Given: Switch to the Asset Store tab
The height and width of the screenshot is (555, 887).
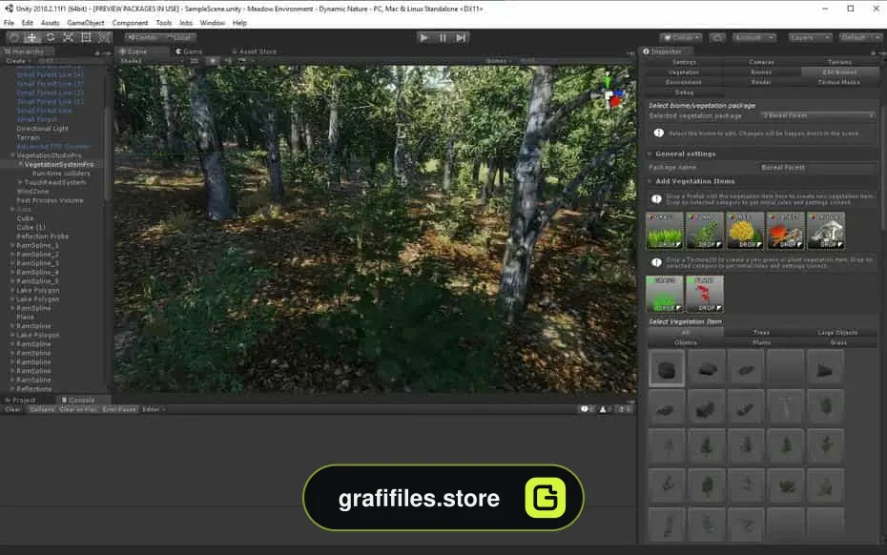Looking at the screenshot, I should [x=255, y=51].
